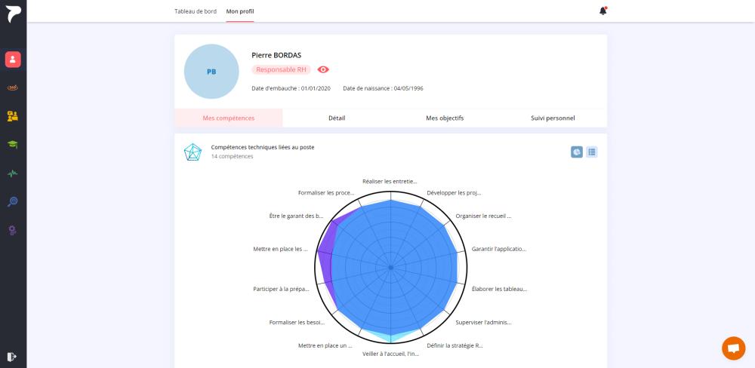This screenshot has width=755, height=368.
Task: Click the center point of the radar chart
Action: coord(390,268)
